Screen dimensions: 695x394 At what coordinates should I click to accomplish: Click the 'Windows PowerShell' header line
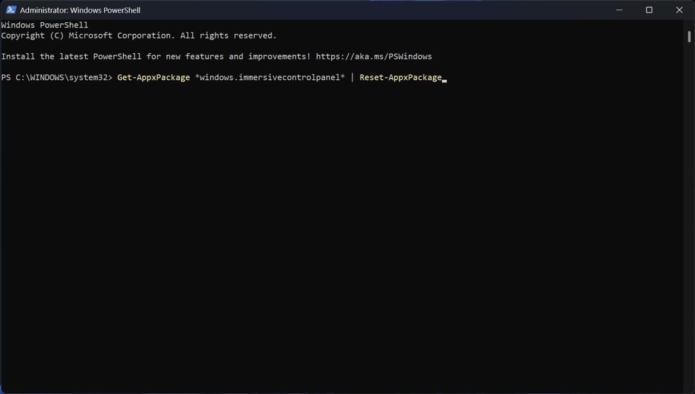[x=45, y=25]
